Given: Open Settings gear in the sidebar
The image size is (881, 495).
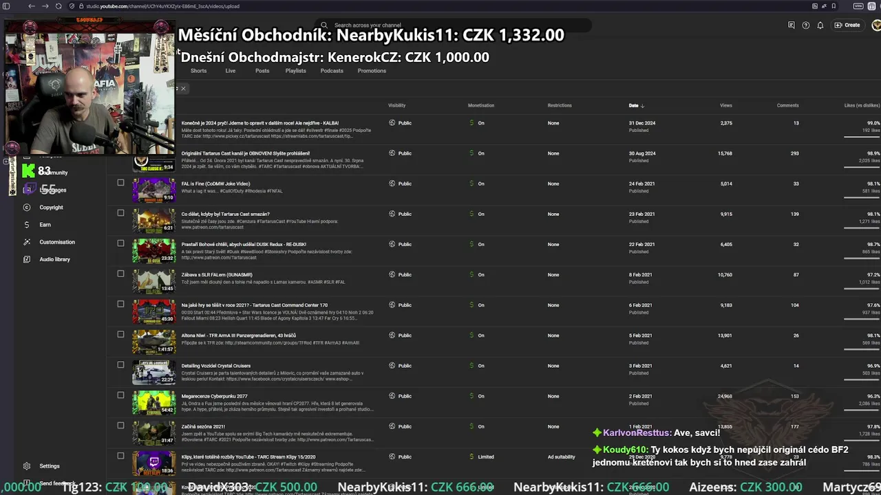Looking at the screenshot, I should (x=27, y=466).
